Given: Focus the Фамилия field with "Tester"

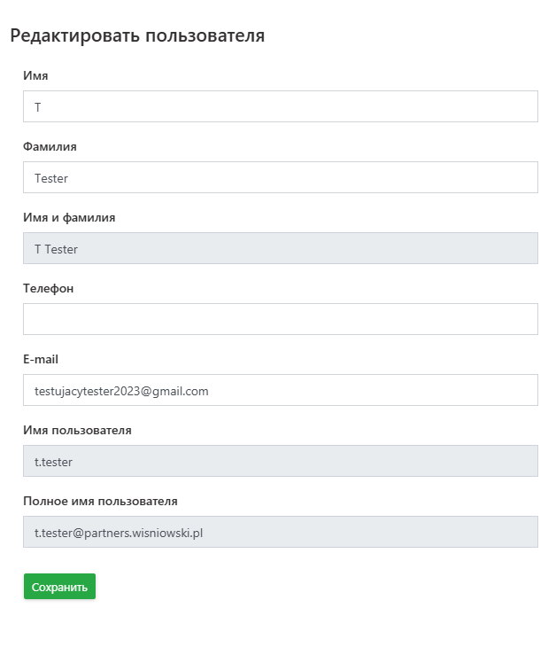Looking at the screenshot, I should [x=280, y=177].
